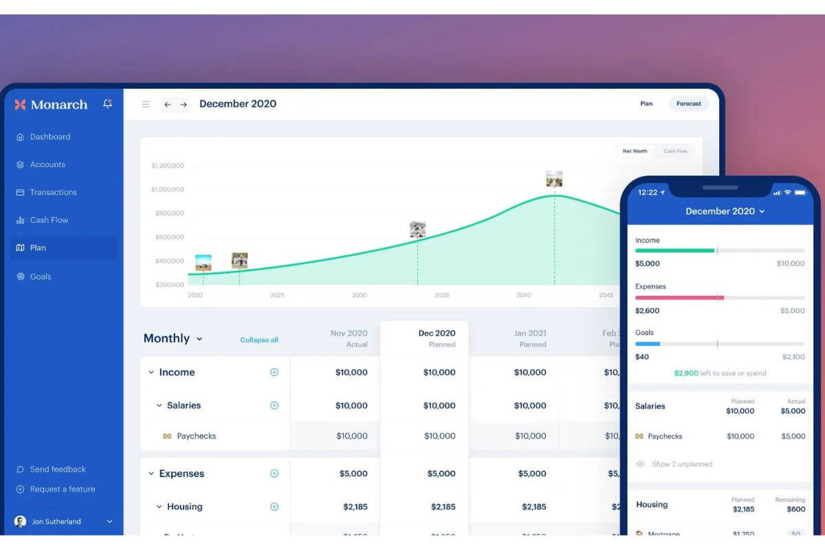Switch chart to Net Worth view
Viewport: 825px width, 550px height.
(x=635, y=151)
